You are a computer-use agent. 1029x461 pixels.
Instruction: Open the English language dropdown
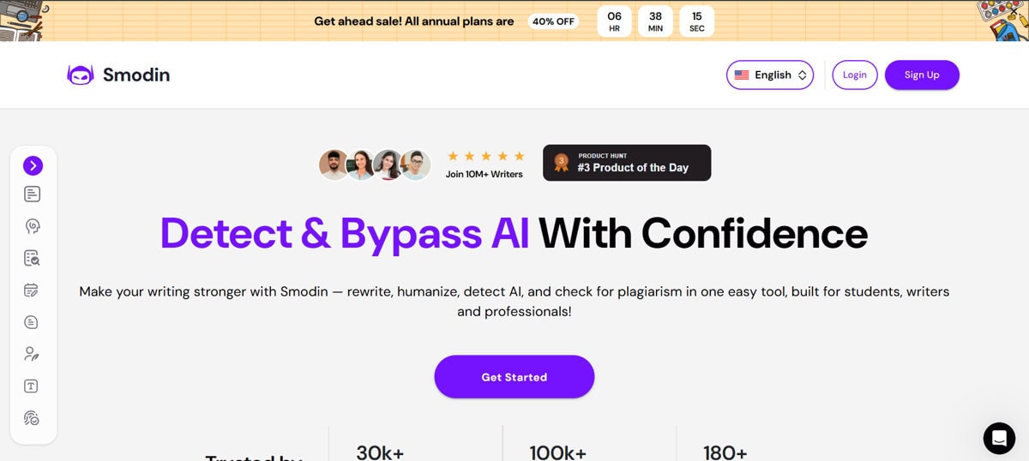[x=770, y=75]
